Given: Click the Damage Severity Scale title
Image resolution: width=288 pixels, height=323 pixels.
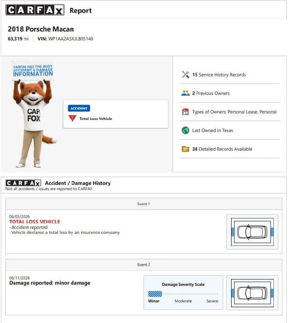Looking at the screenshot, I should tap(183, 285).
